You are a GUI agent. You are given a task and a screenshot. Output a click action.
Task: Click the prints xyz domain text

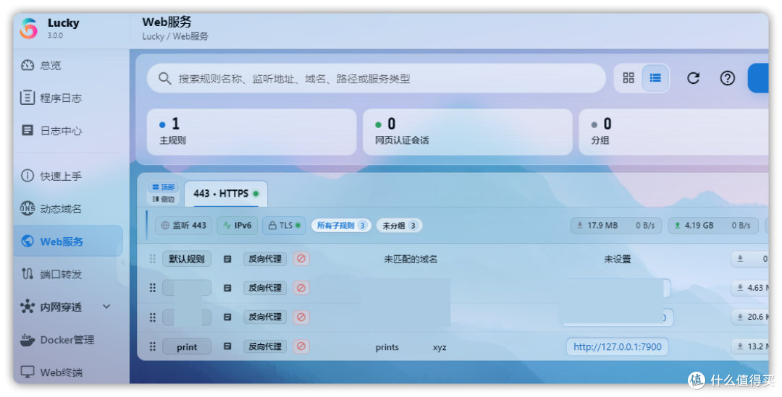(x=411, y=347)
